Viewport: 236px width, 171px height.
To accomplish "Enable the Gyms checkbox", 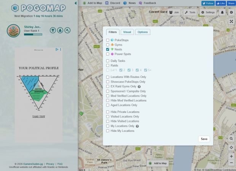I will tap(108, 45).
